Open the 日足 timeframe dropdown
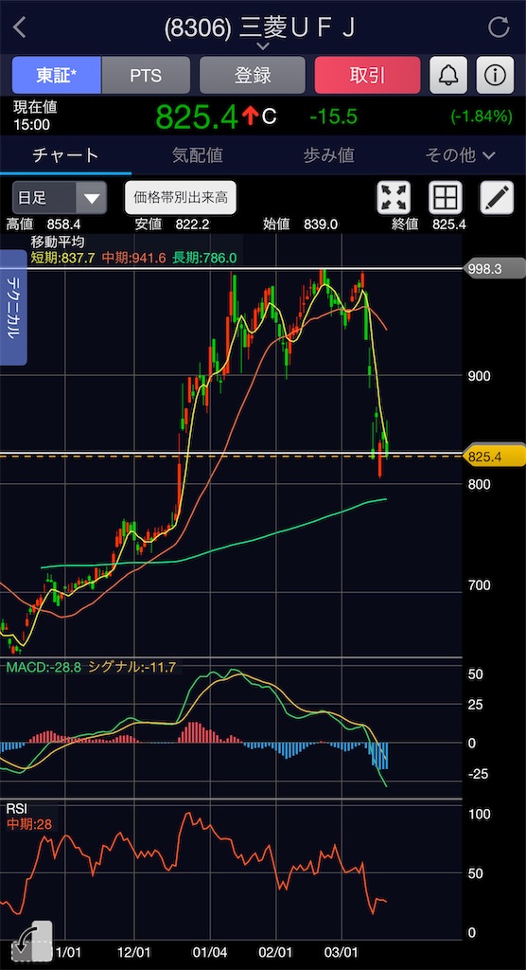Screen dimensions: 526x970 click(x=60, y=198)
